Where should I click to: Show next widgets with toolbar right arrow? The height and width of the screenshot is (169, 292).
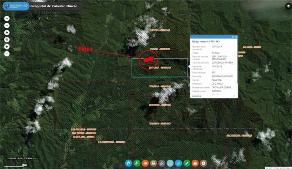click(211, 165)
